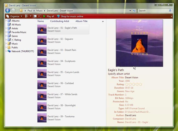
Task: Click the Network (THURROTT) icon in sidebar
Action: point(9,51)
